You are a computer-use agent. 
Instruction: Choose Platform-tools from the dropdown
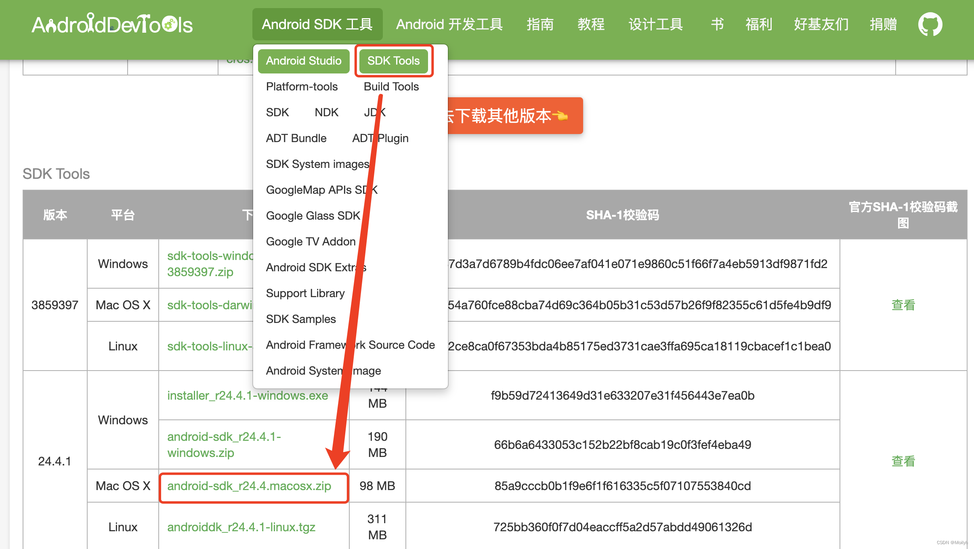[x=302, y=86]
